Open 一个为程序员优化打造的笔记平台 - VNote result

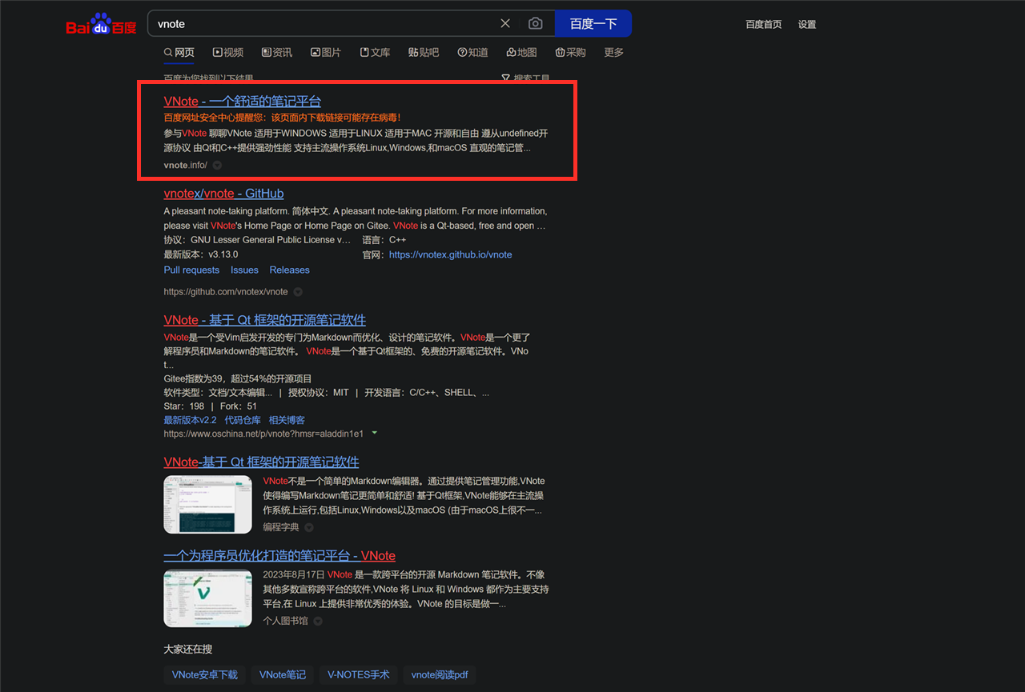click(x=279, y=556)
